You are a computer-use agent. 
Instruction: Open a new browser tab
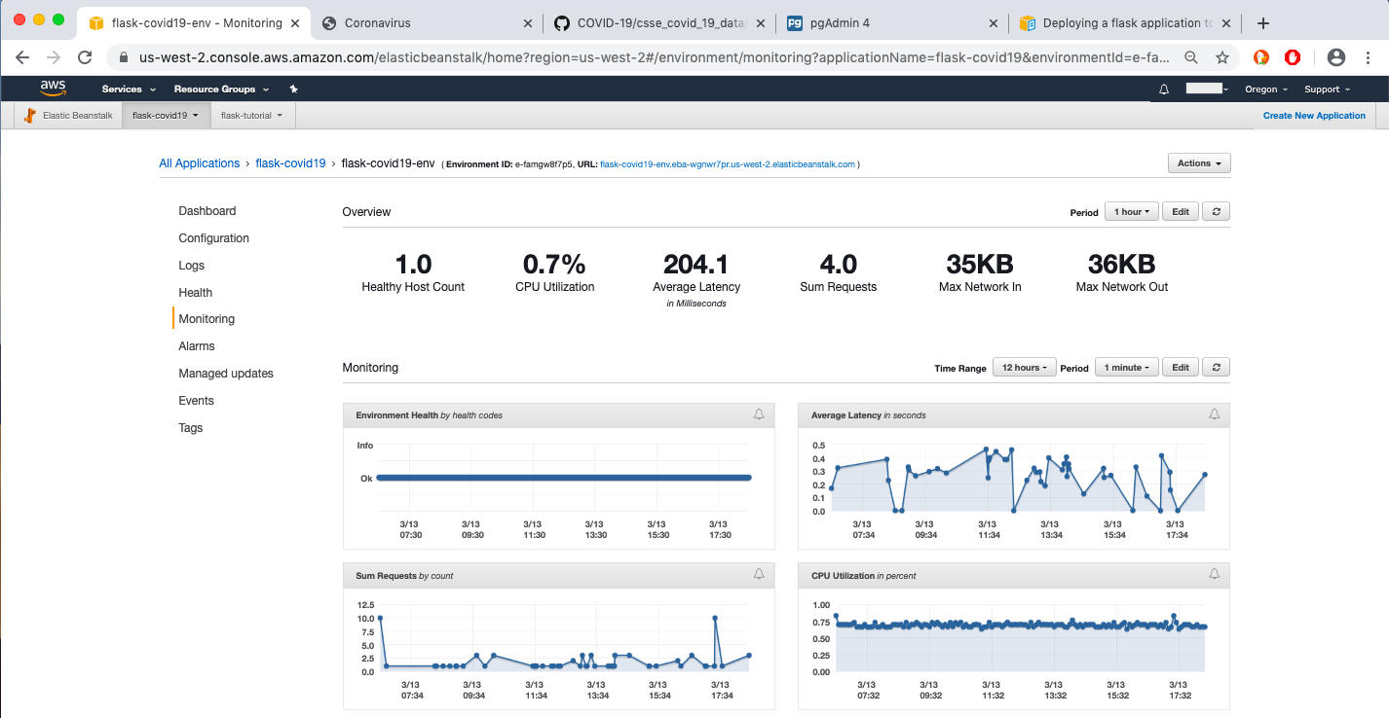pyautogui.click(x=1263, y=23)
